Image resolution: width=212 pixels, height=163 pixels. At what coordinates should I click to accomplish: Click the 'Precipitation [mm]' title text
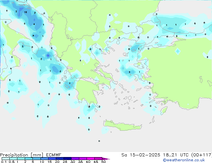(22, 155)
